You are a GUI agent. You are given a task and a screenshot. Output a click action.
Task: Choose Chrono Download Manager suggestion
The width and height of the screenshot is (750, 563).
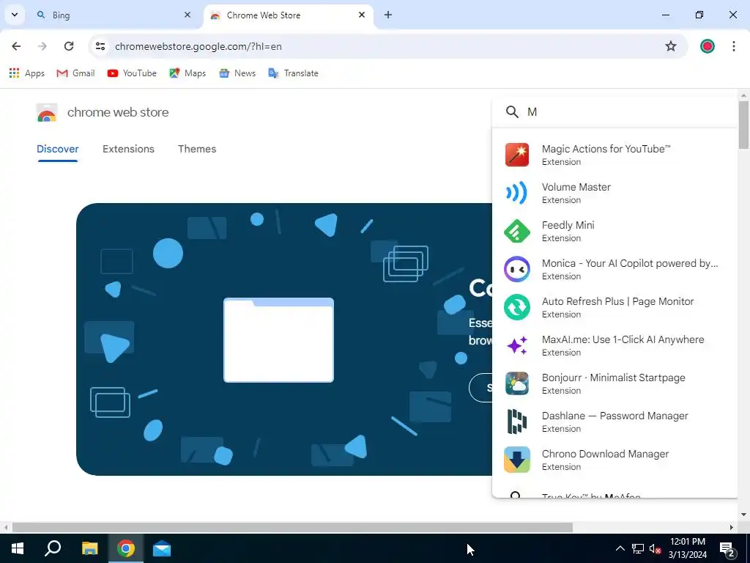click(x=615, y=460)
